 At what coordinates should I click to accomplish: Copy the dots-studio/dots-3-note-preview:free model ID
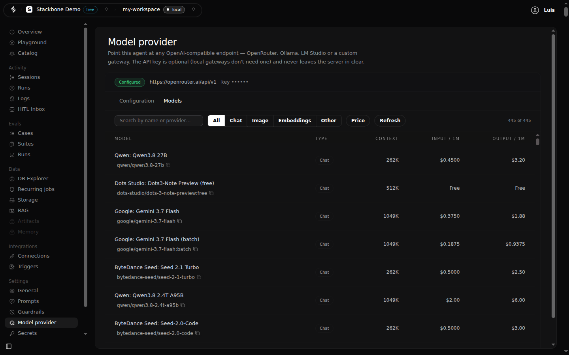[x=211, y=193]
